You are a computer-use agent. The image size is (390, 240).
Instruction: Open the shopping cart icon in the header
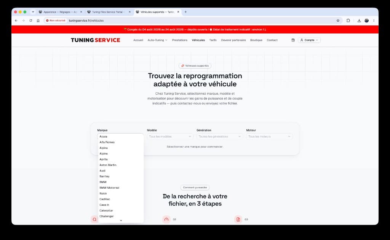point(293,40)
